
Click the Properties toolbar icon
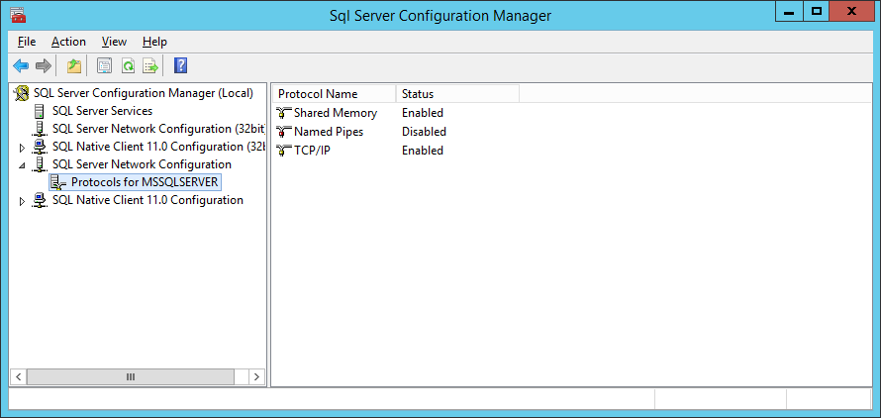pos(105,66)
